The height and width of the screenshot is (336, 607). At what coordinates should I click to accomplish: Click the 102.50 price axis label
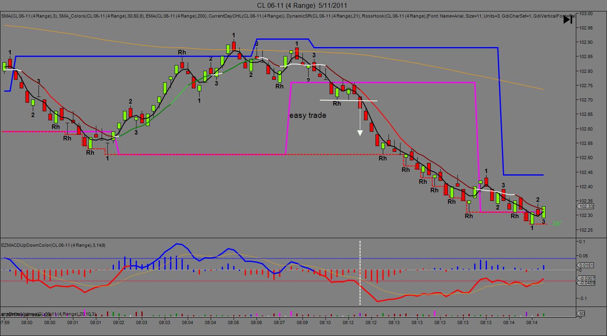[587, 158]
